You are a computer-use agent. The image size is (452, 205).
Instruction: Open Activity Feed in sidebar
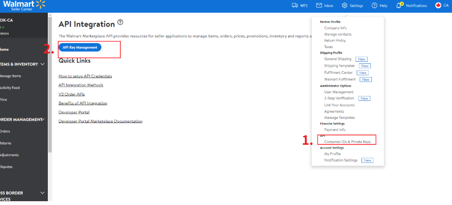[10, 88]
